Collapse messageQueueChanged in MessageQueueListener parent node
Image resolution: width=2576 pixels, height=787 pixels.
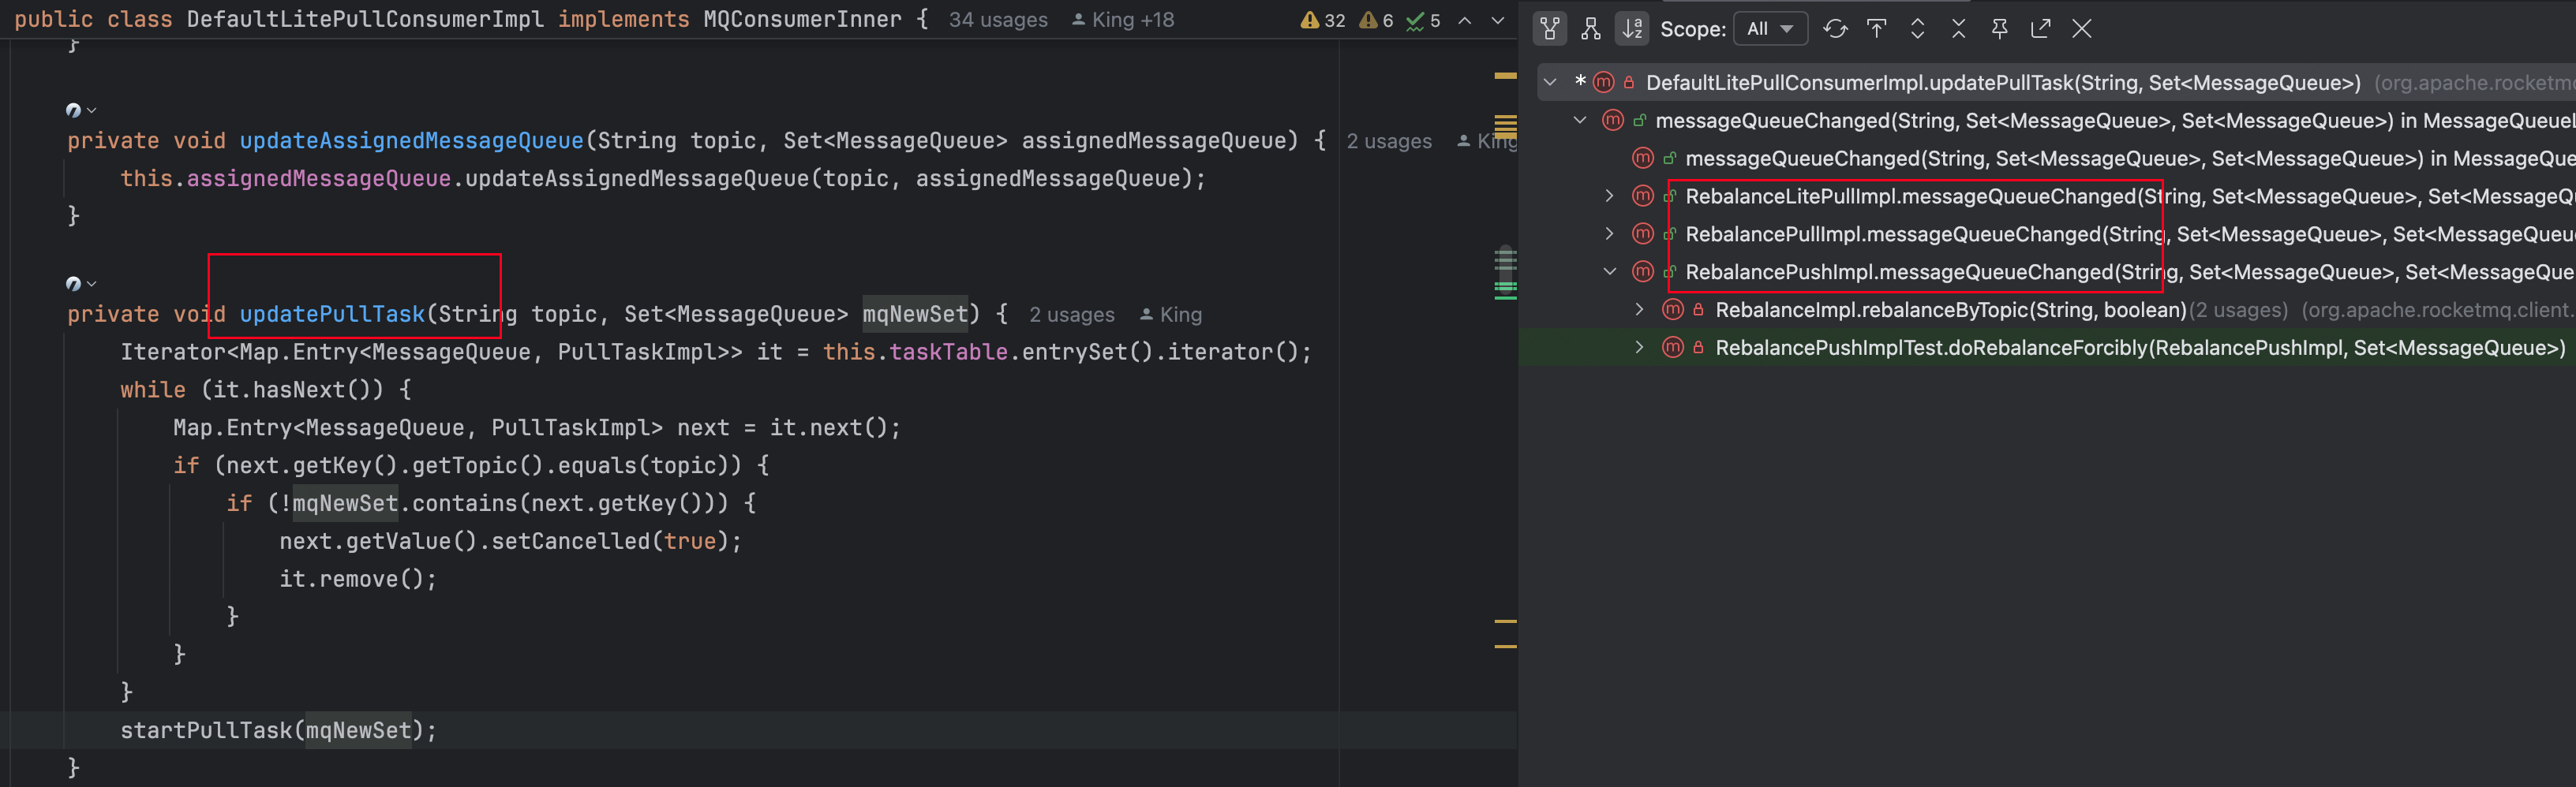(x=1580, y=121)
